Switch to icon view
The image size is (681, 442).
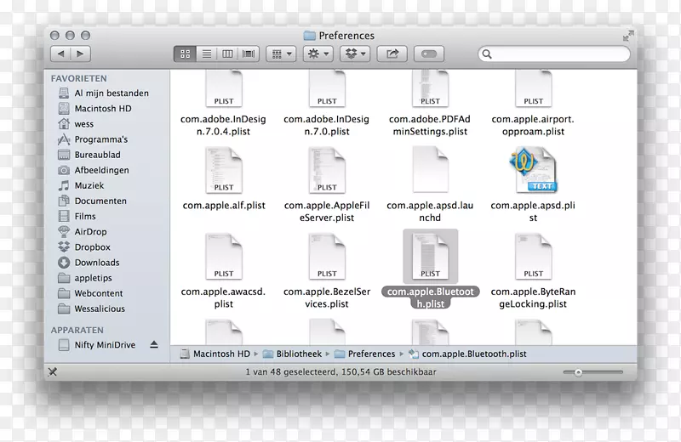coord(185,54)
